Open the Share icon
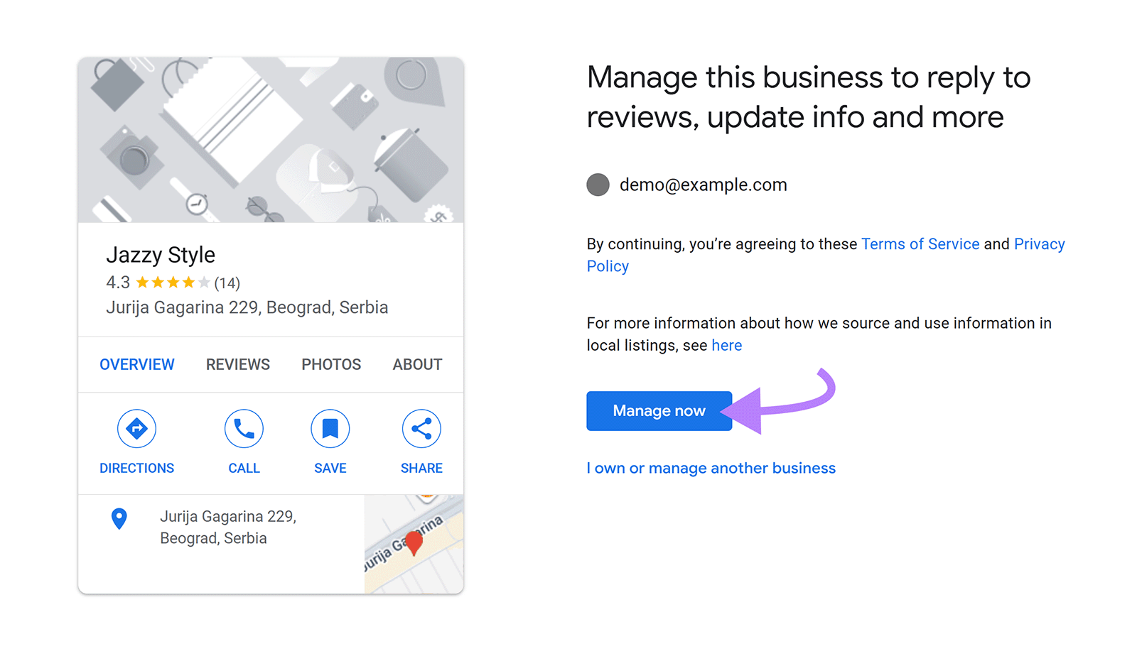Screen dimensions: 1137x656 [421, 428]
